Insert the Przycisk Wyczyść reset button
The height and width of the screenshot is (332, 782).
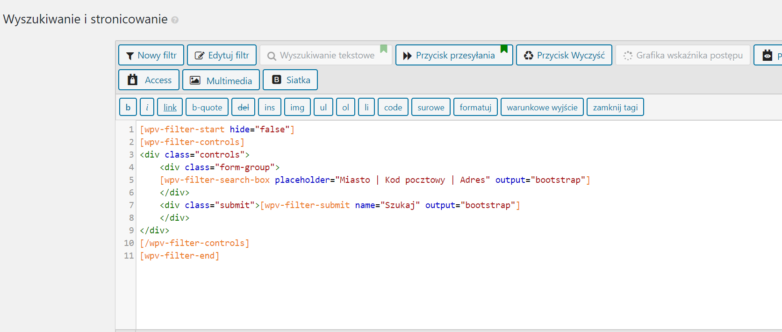[564, 55]
